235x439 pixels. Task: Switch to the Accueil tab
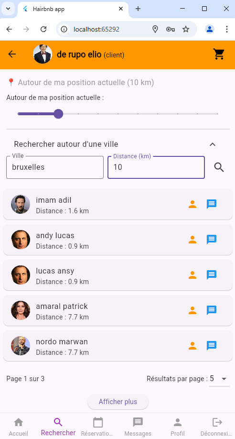[x=19, y=427]
